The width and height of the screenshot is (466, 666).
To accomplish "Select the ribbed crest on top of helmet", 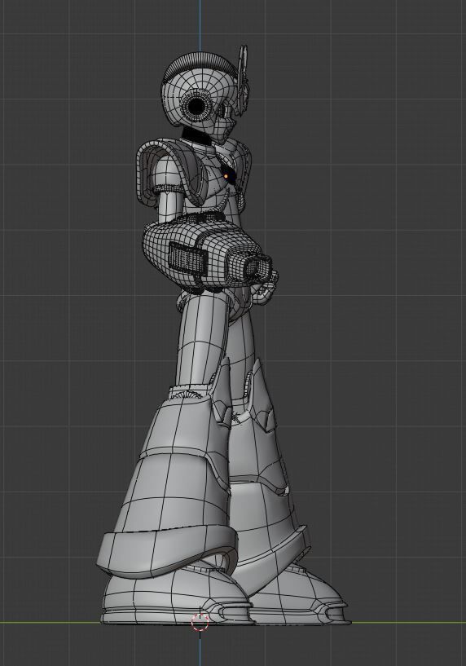I will 200,64.
